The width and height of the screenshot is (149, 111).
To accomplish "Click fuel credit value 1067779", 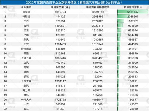I will pyautogui.click(x=98, y=72).
